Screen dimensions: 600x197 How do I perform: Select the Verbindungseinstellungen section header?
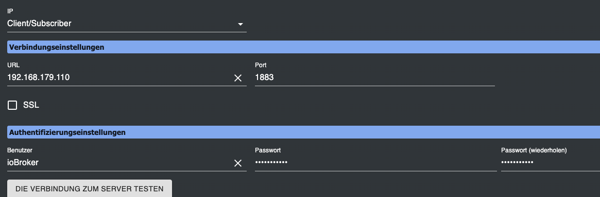pos(303,47)
